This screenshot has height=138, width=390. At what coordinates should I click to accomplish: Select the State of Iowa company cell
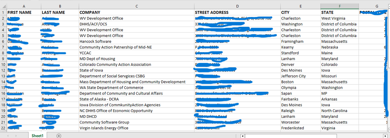tap(136, 70)
